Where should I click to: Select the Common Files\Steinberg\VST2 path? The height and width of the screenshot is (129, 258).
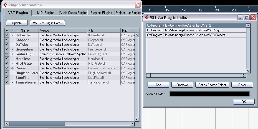[x=196, y=26]
